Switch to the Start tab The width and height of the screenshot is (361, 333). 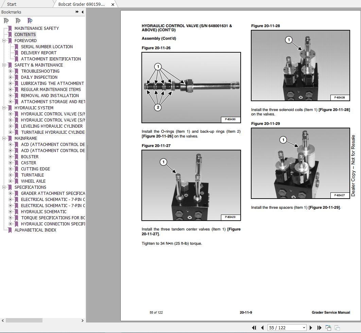pos(12,4)
